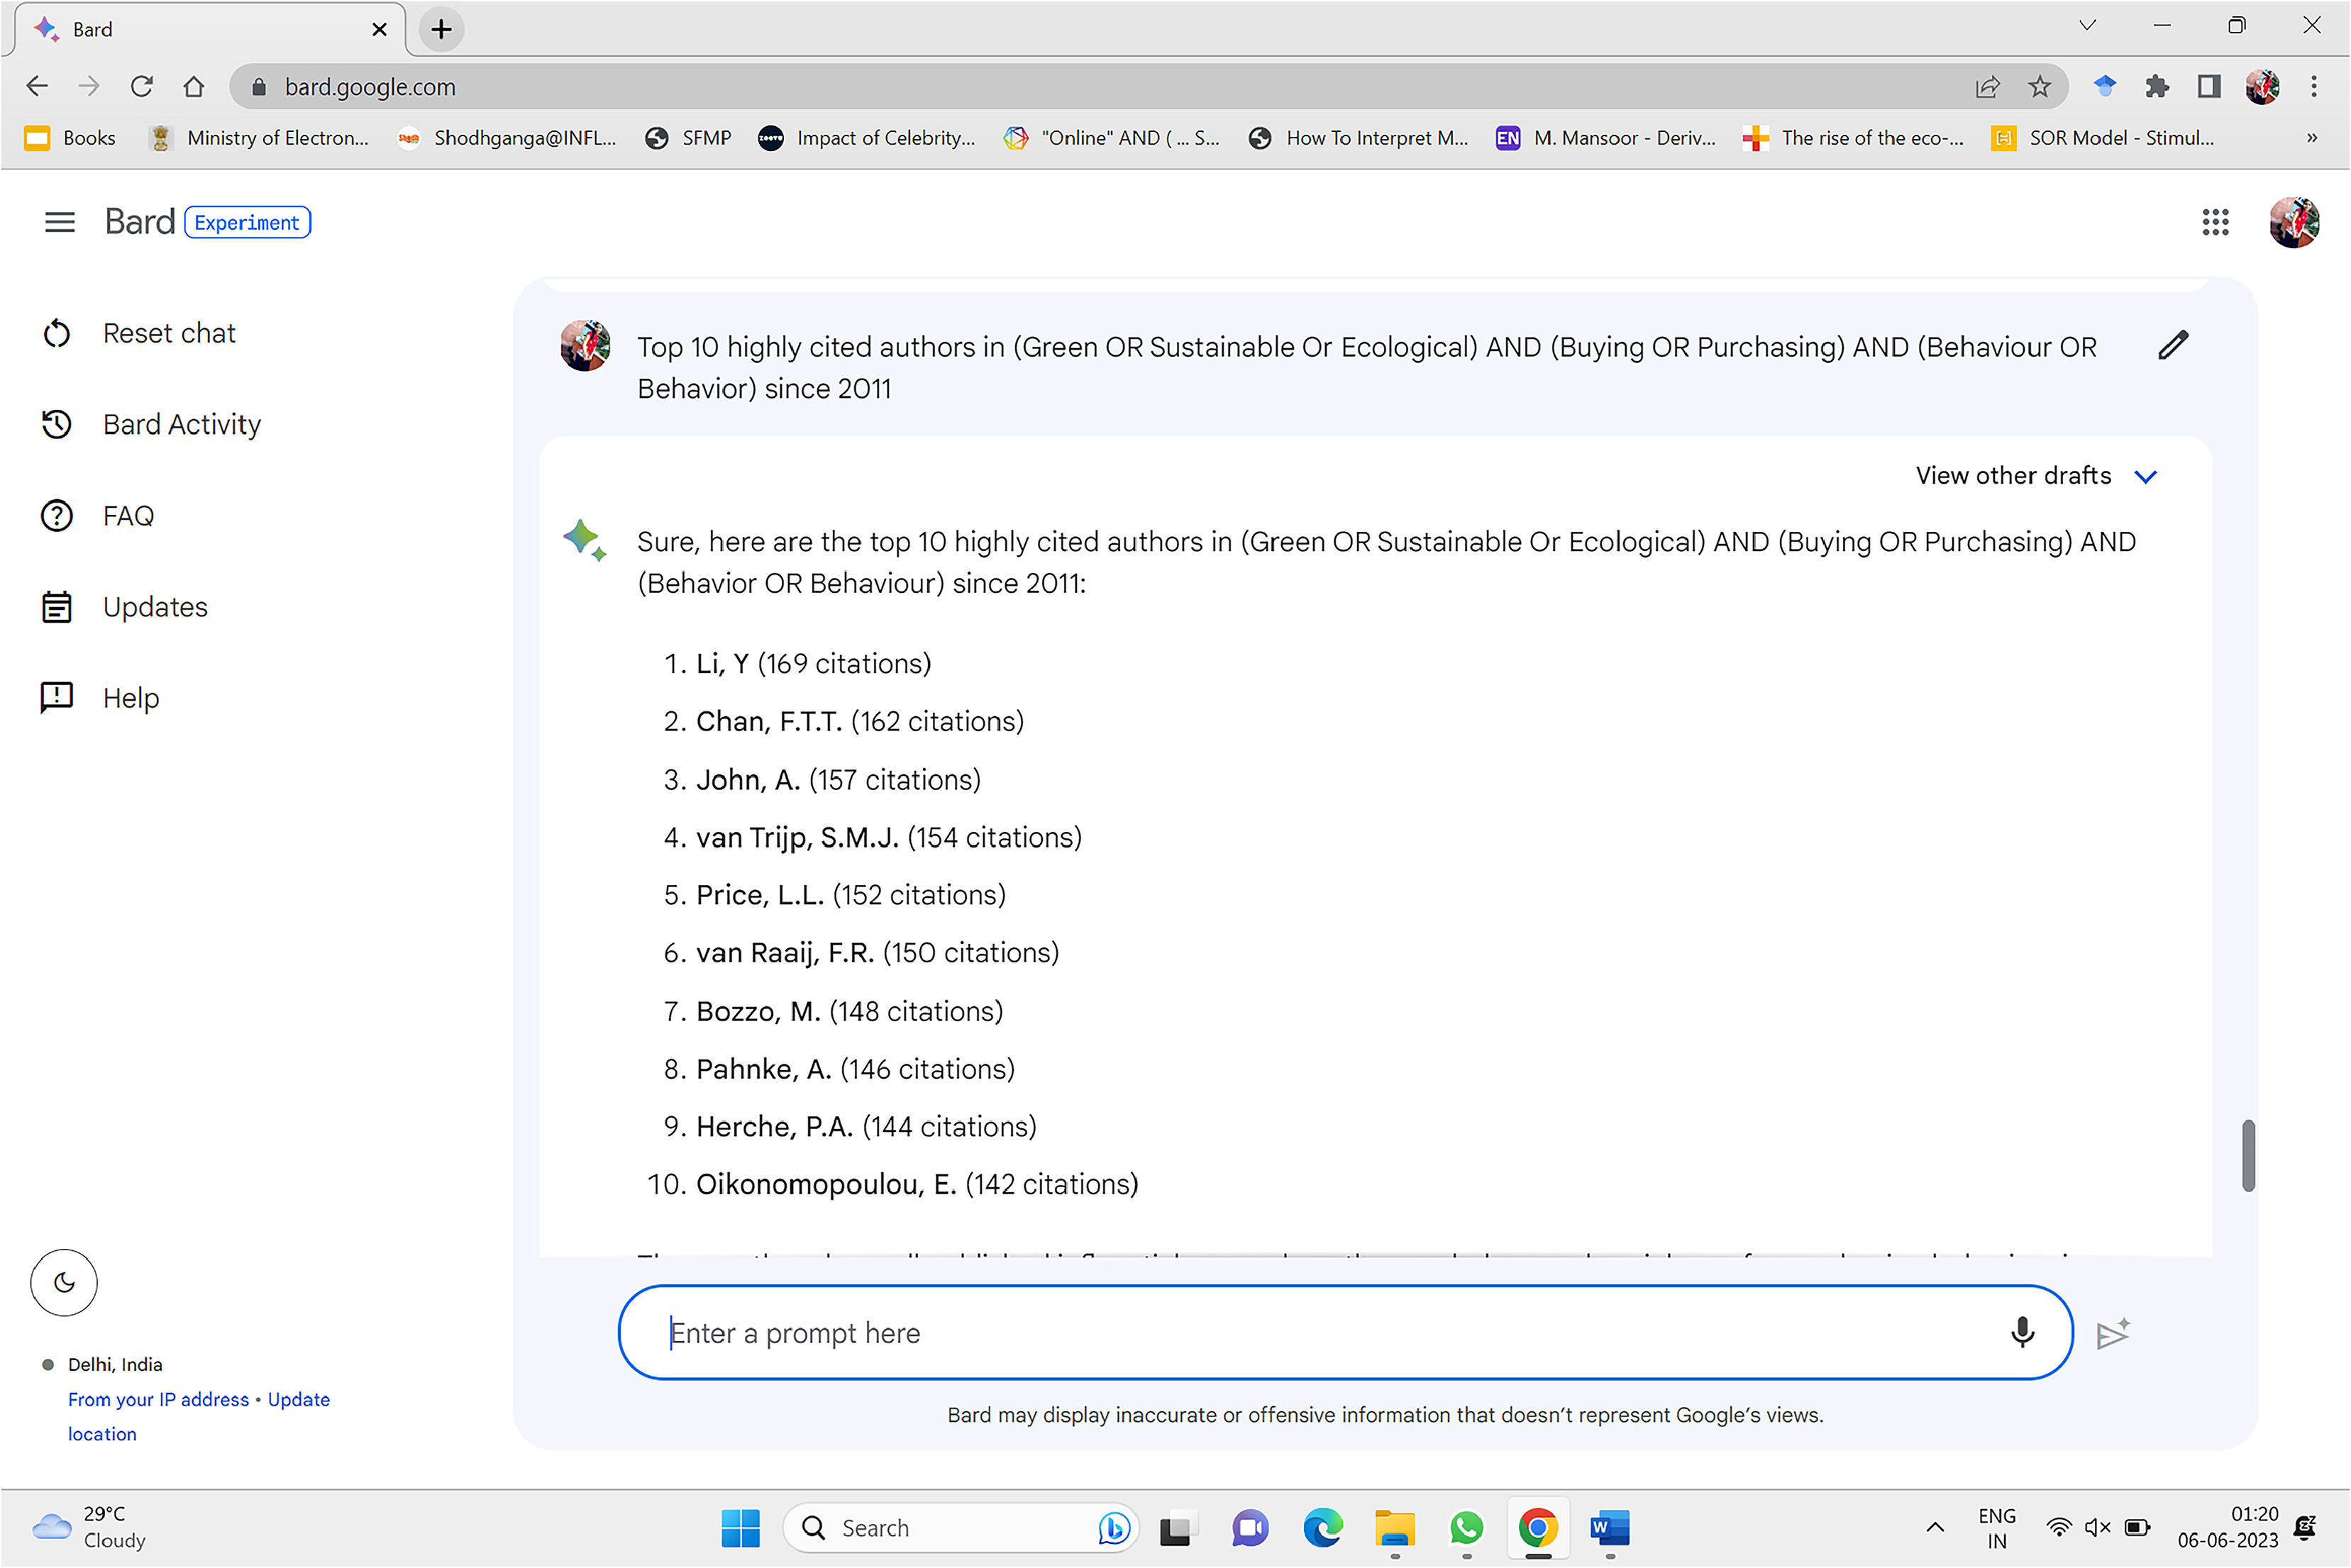2351x1568 pixels.
Task: Click the microphone icon in prompt box
Action: click(2021, 1332)
